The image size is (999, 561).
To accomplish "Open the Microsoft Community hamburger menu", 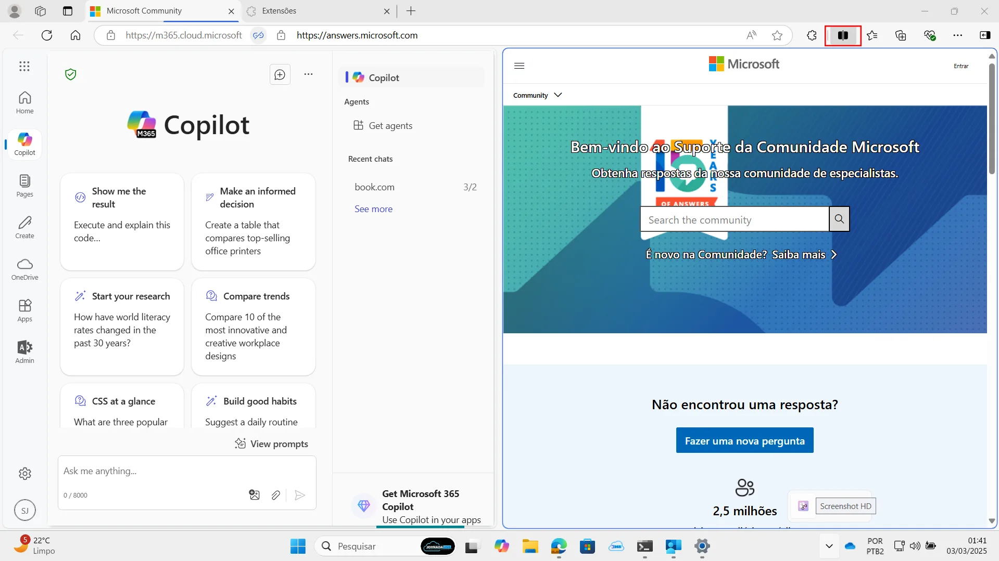I will [x=519, y=66].
